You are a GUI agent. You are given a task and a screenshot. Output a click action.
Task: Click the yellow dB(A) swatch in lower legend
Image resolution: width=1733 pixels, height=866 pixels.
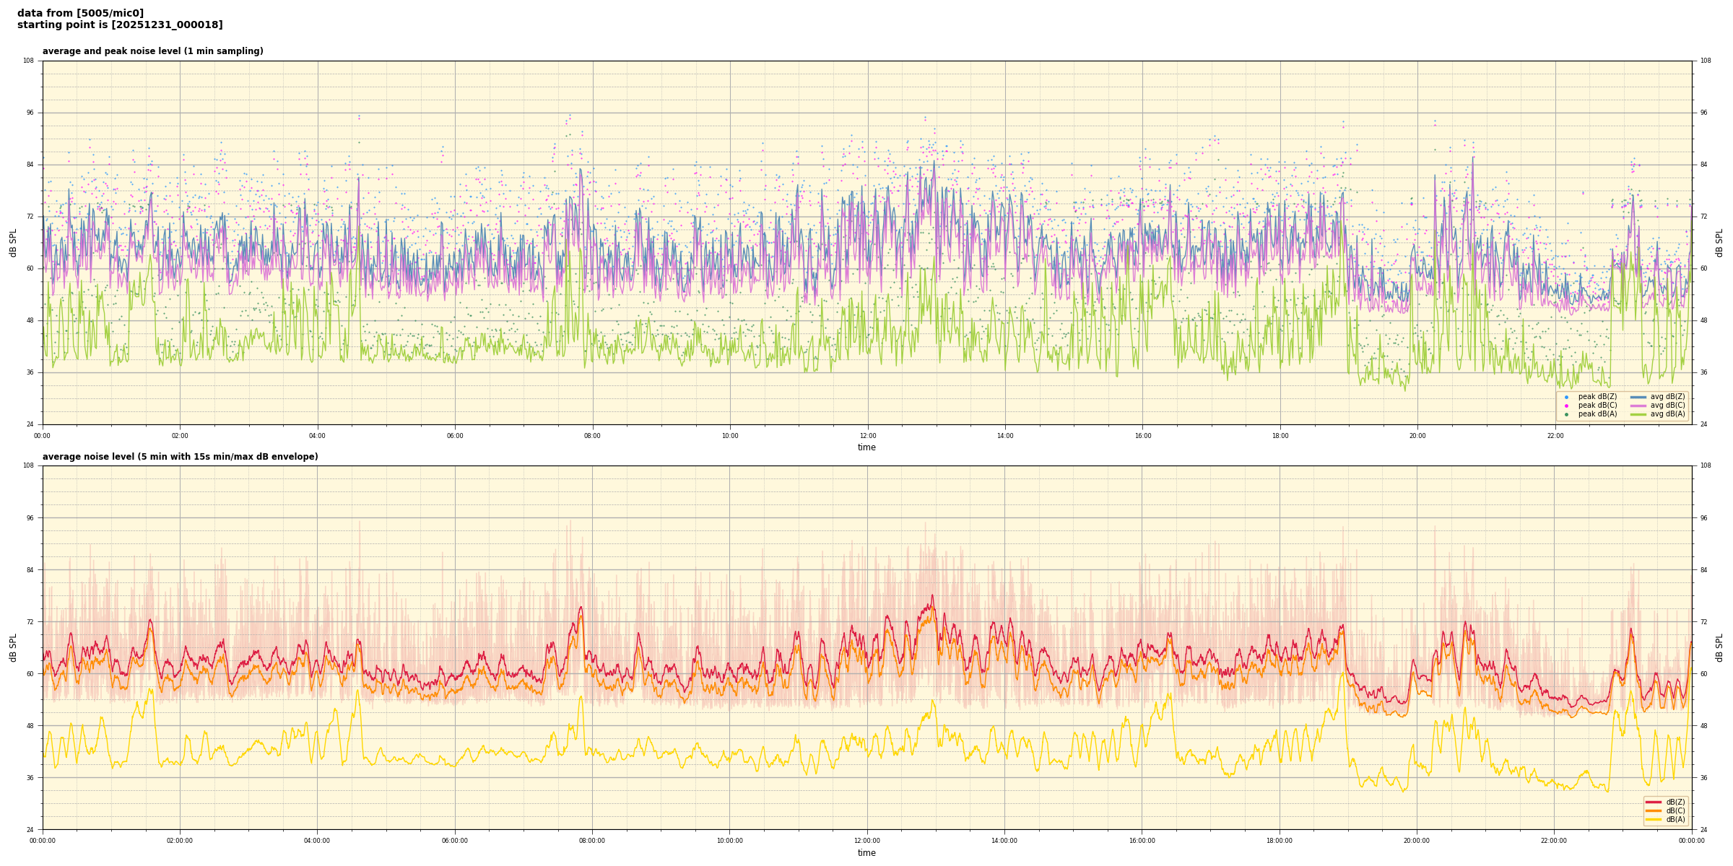(1654, 819)
